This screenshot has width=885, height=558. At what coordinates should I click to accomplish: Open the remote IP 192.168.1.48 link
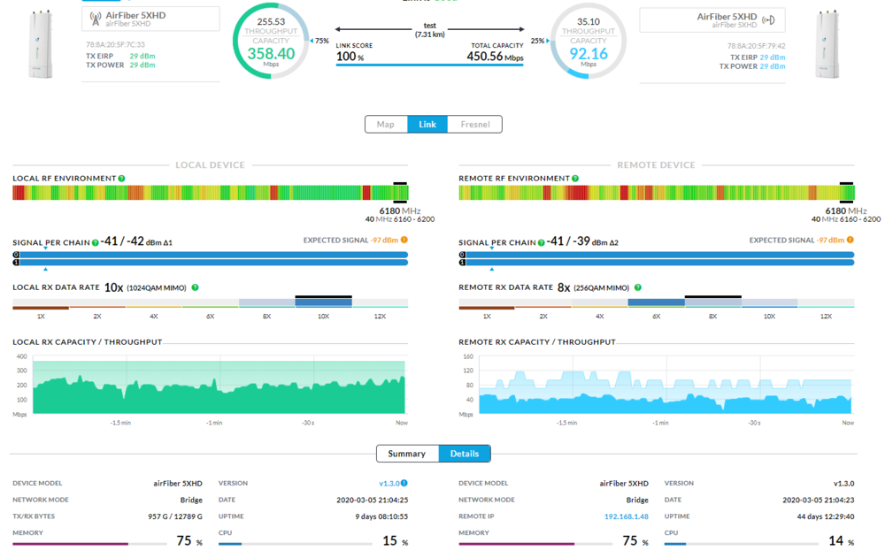tap(626, 516)
